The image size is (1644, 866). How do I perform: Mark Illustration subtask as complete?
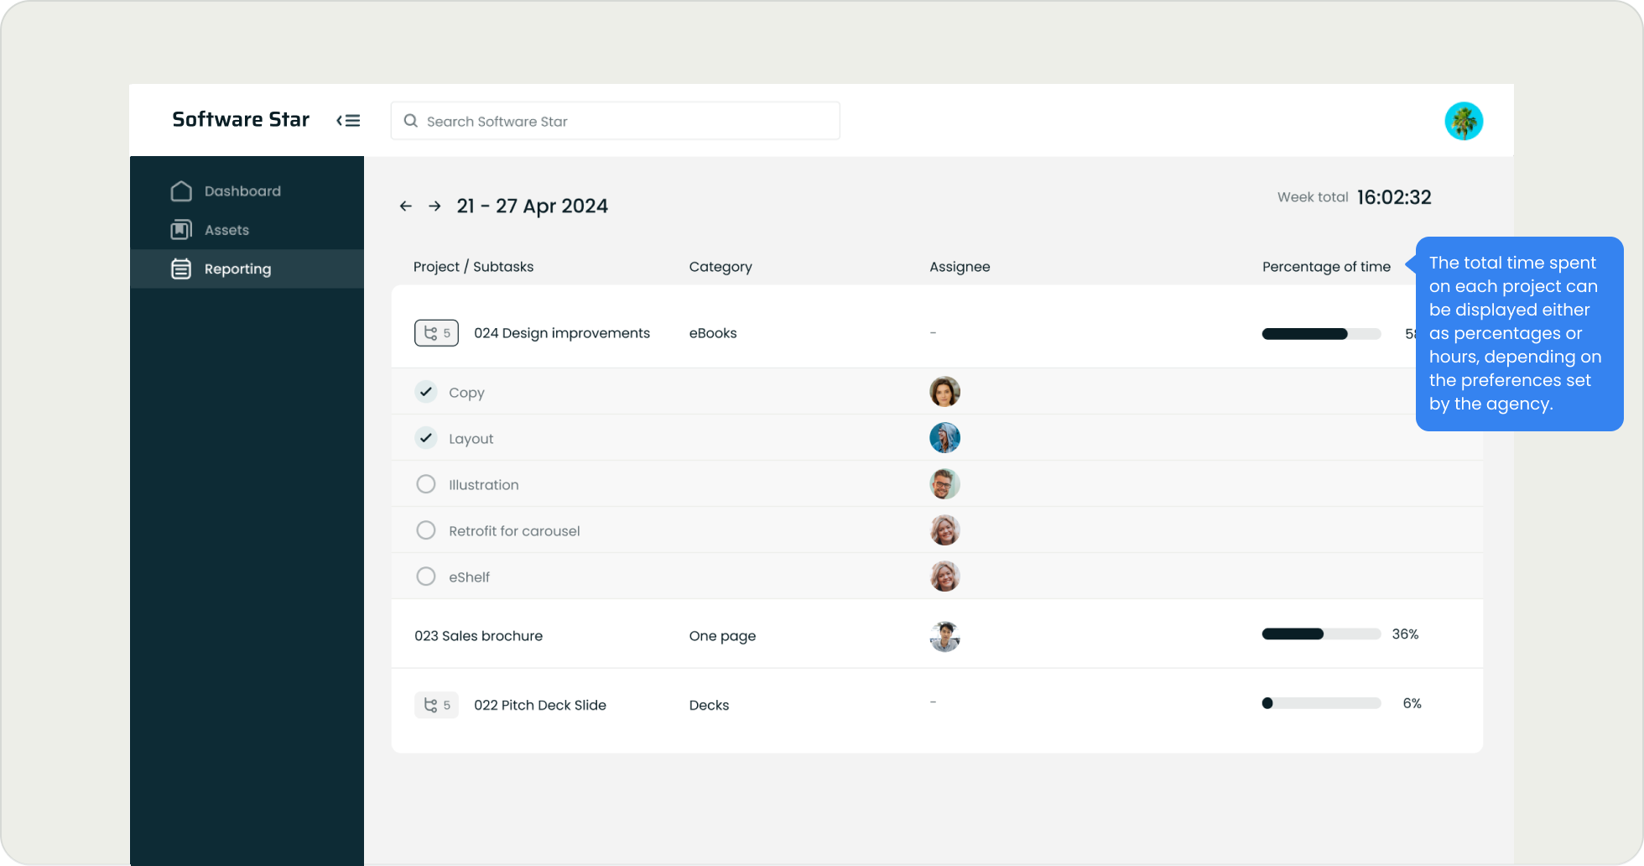pos(426,484)
